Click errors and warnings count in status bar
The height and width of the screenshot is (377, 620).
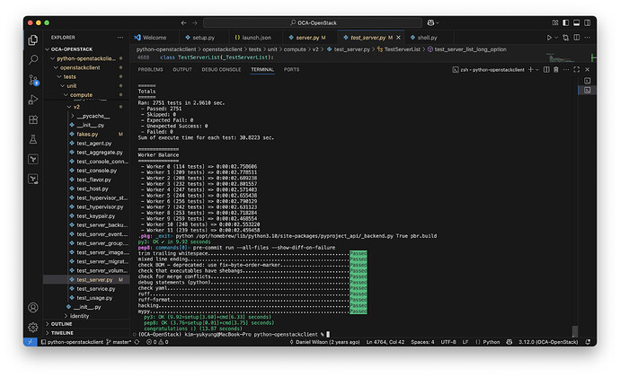click(x=157, y=342)
